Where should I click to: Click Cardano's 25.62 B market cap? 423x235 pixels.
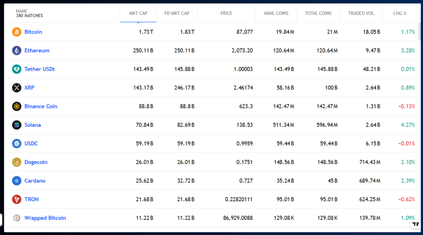coord(145,181)
